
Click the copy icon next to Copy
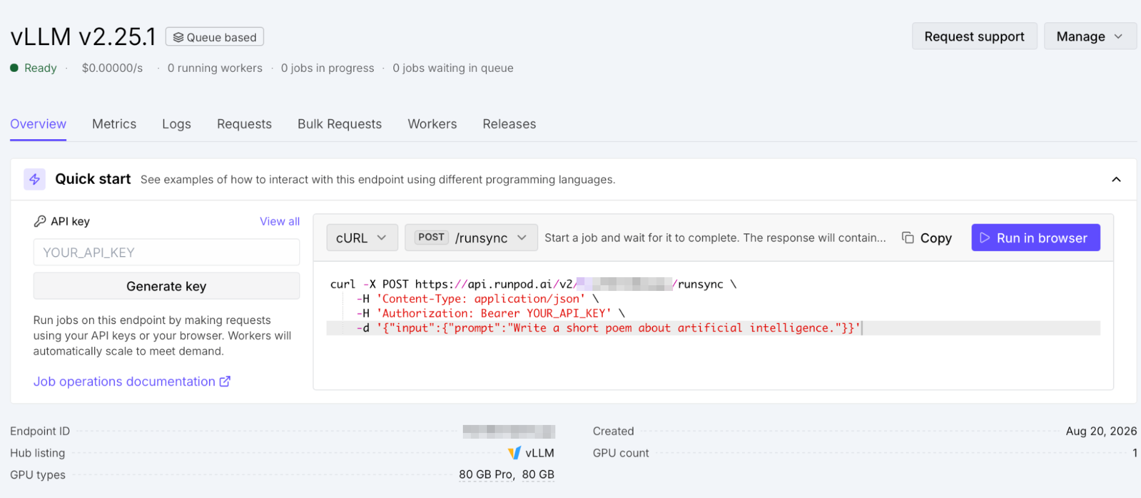908,238
